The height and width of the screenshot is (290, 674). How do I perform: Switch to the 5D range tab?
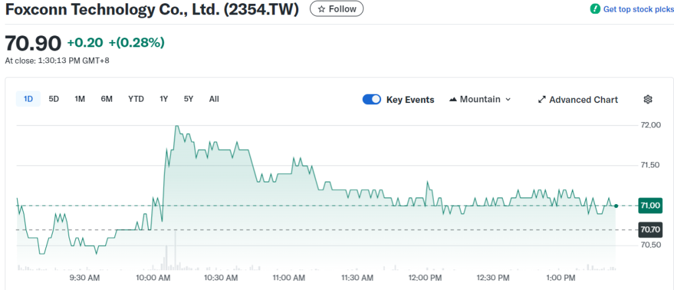tap(54, 99)
